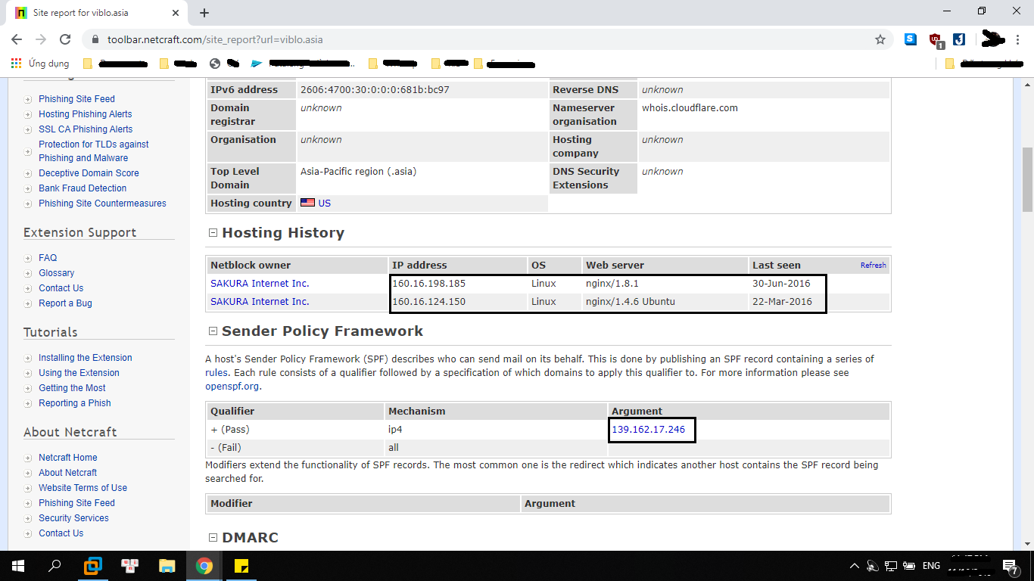Open SAKURA Internet Inc. link for 160.16.124.150
Image resolution: width=1034 pixels, height=581 pixels.
click(260, 302)
